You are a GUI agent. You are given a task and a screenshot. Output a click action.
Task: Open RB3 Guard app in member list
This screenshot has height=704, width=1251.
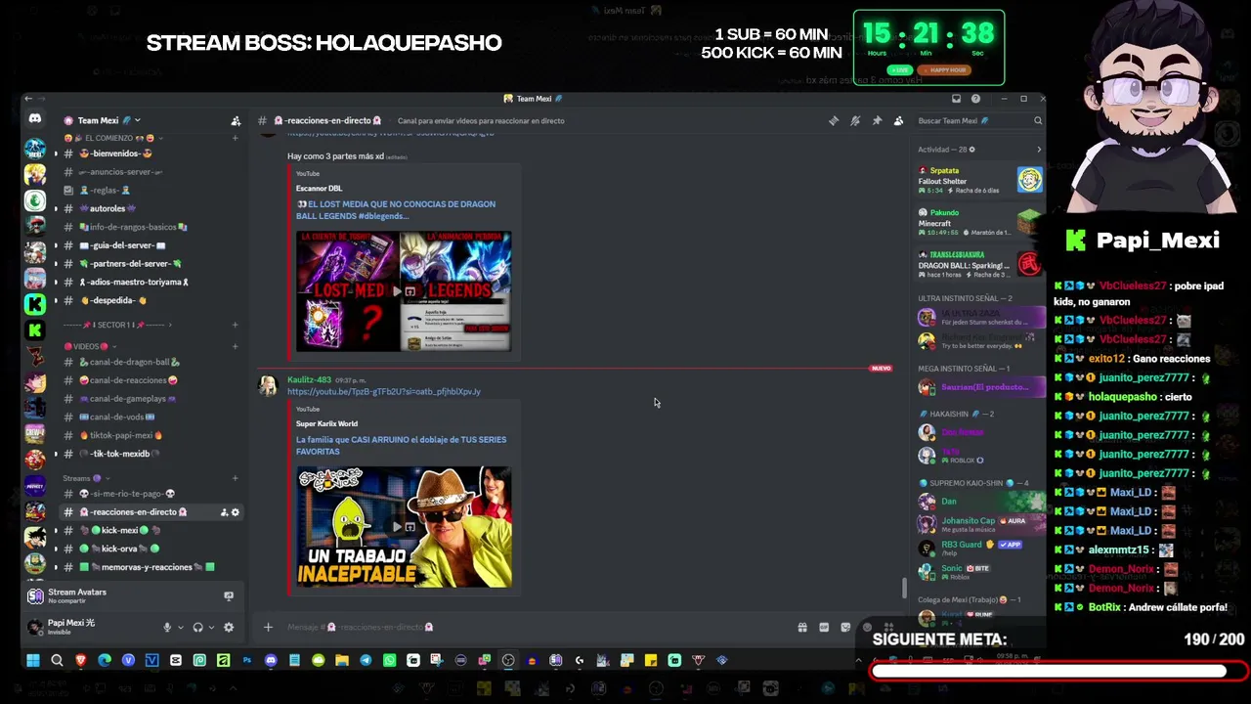coord(980,547)
